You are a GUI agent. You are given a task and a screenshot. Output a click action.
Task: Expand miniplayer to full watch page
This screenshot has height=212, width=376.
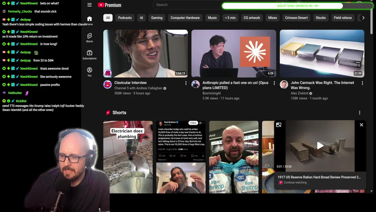(278, 125)
